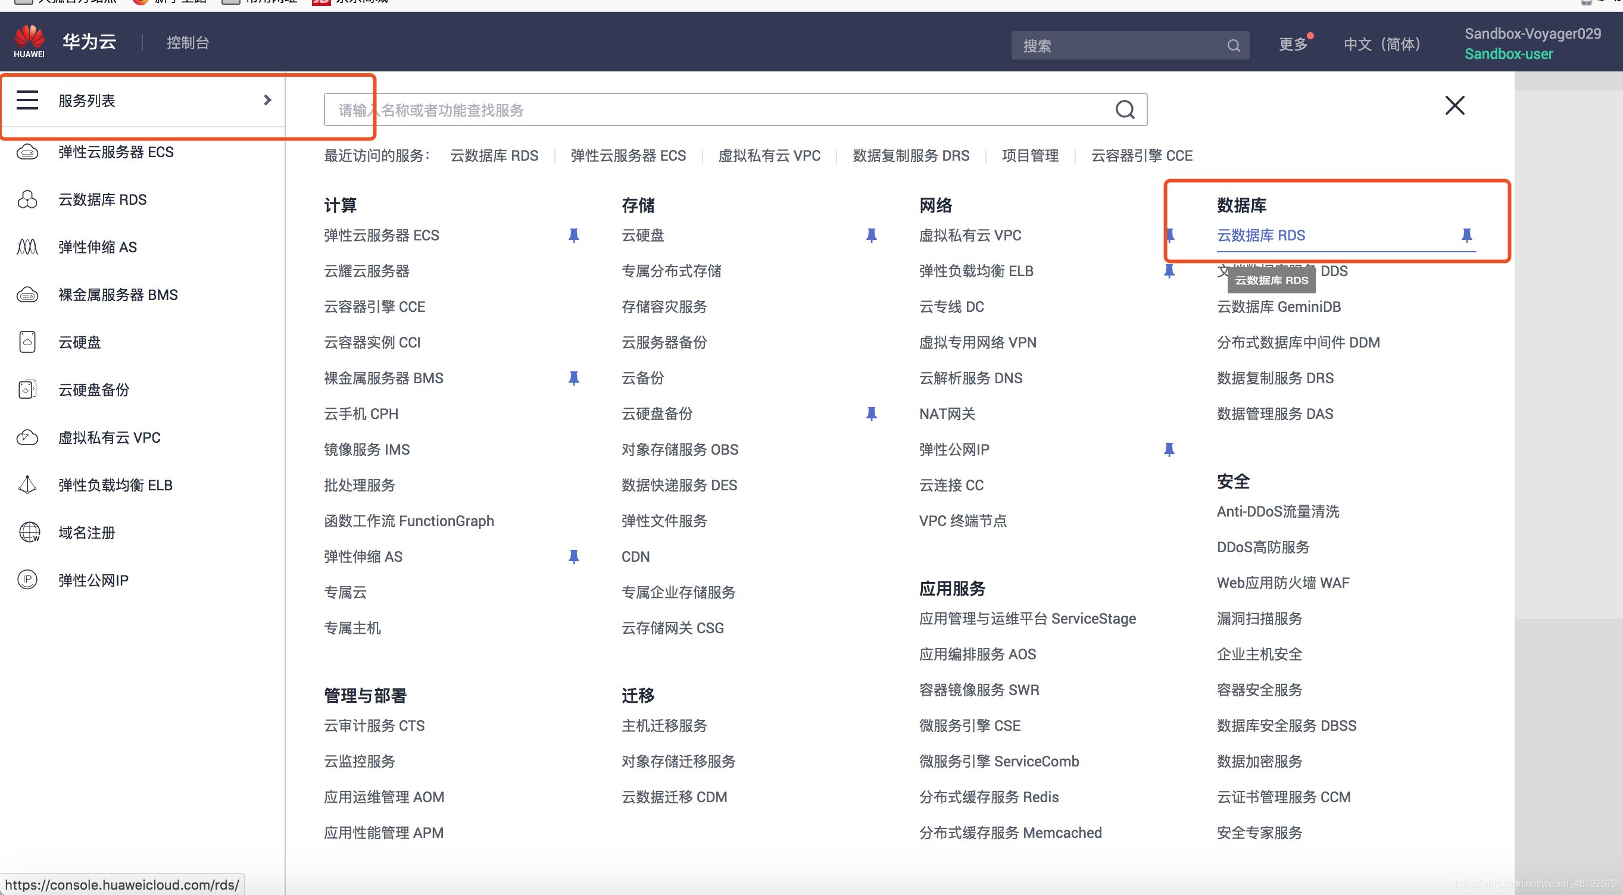Click the top bar search magnifier icon
Image resolution: width=1623 pixels, height=895 pixels.
1233,45
